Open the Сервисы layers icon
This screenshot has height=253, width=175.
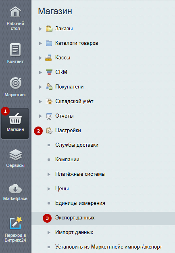pyautogui.click(x=15, y=155)
